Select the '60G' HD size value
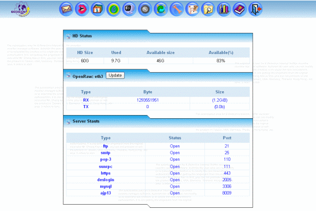The width and height of the screenshot is (316, 211). [85, 61]
